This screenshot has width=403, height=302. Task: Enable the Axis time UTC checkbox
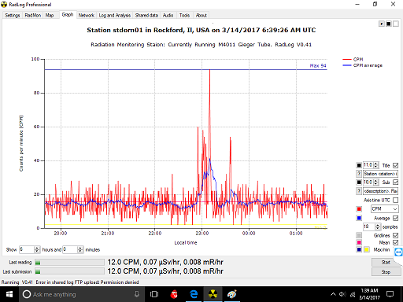[x=396, y=200]
